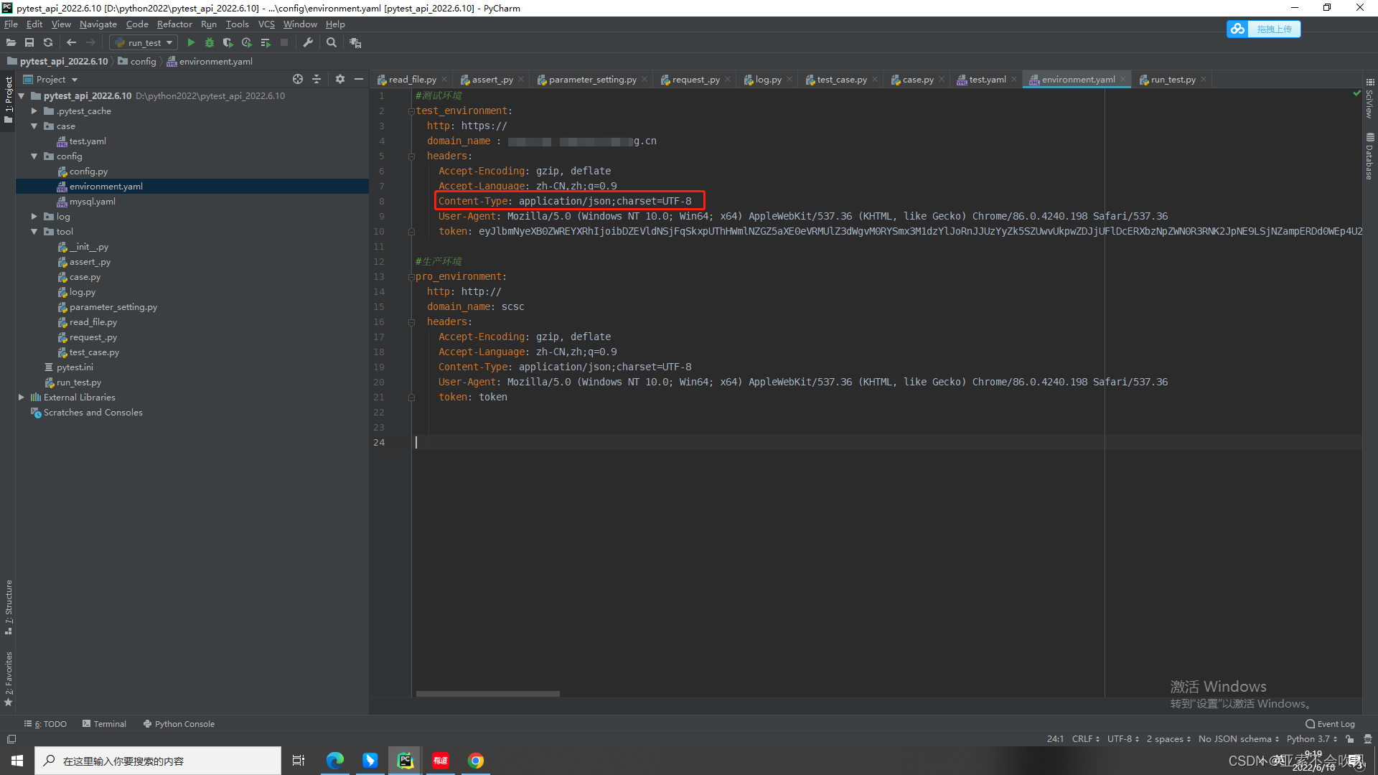Run the run_test configuration
This screenshot has width=1378, height=775.
coord(191,43)
